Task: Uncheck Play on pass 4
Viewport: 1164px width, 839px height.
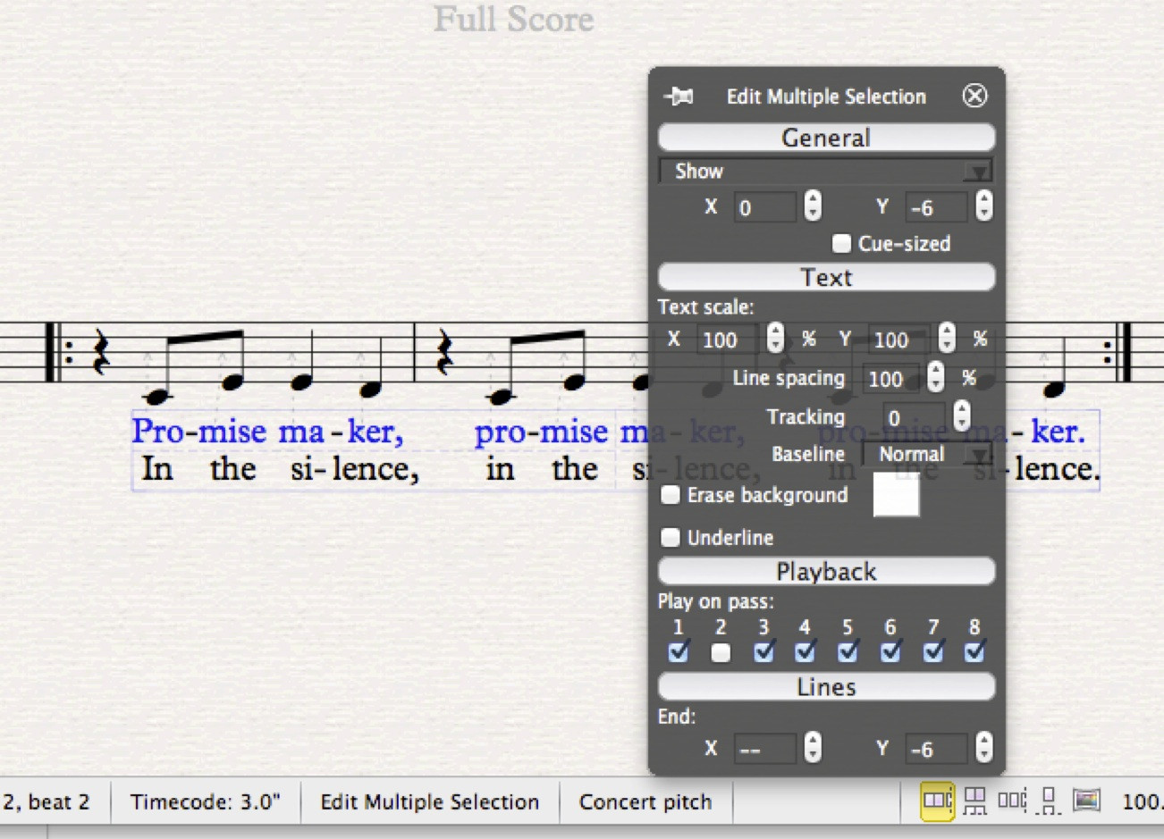Action: click(805, 652)
